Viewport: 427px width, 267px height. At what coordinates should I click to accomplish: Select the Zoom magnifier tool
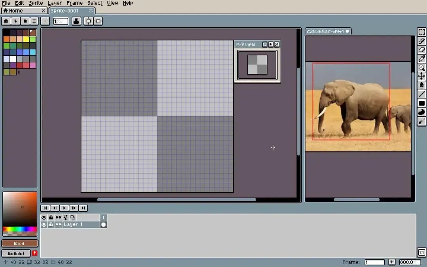pos(421,68)
